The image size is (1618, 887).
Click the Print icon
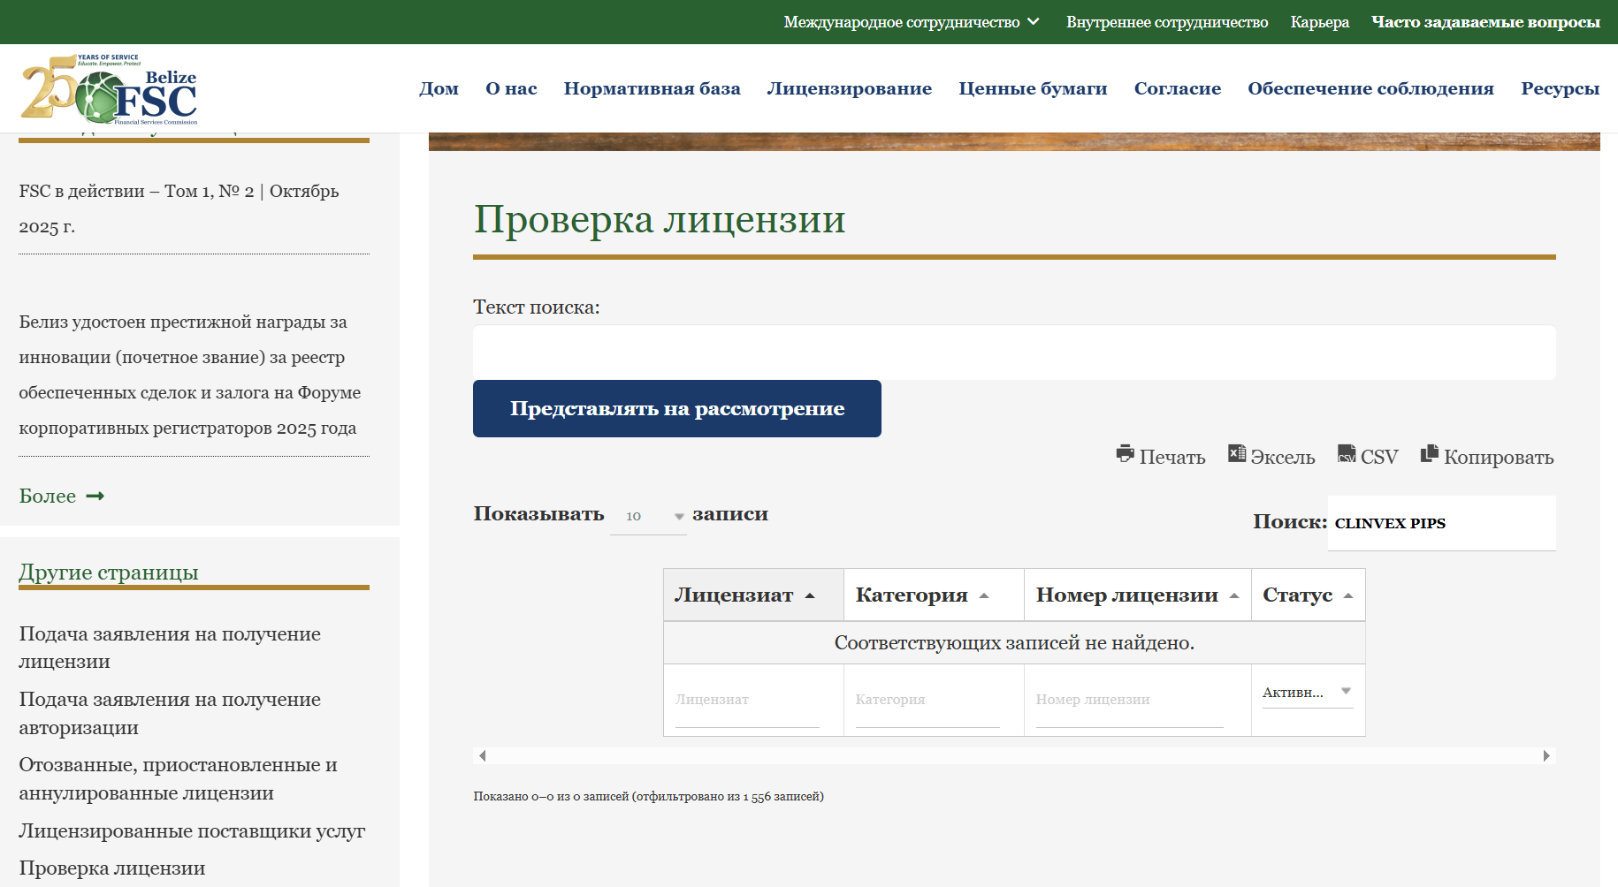(1125, 454)
